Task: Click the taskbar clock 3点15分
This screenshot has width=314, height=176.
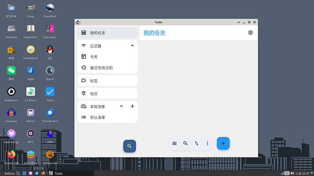Action: coord(302,173)
